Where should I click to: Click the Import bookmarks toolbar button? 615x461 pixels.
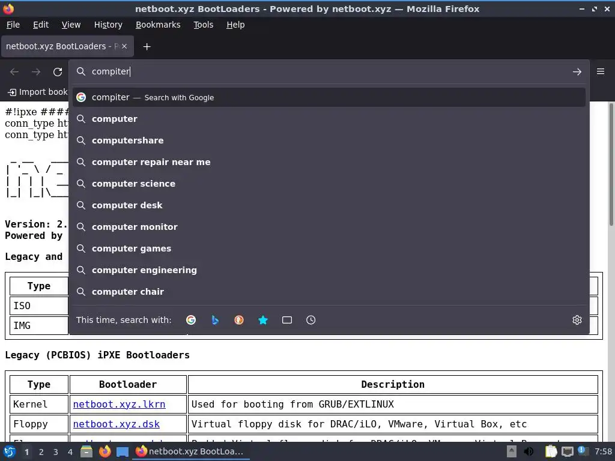point(38,92)
